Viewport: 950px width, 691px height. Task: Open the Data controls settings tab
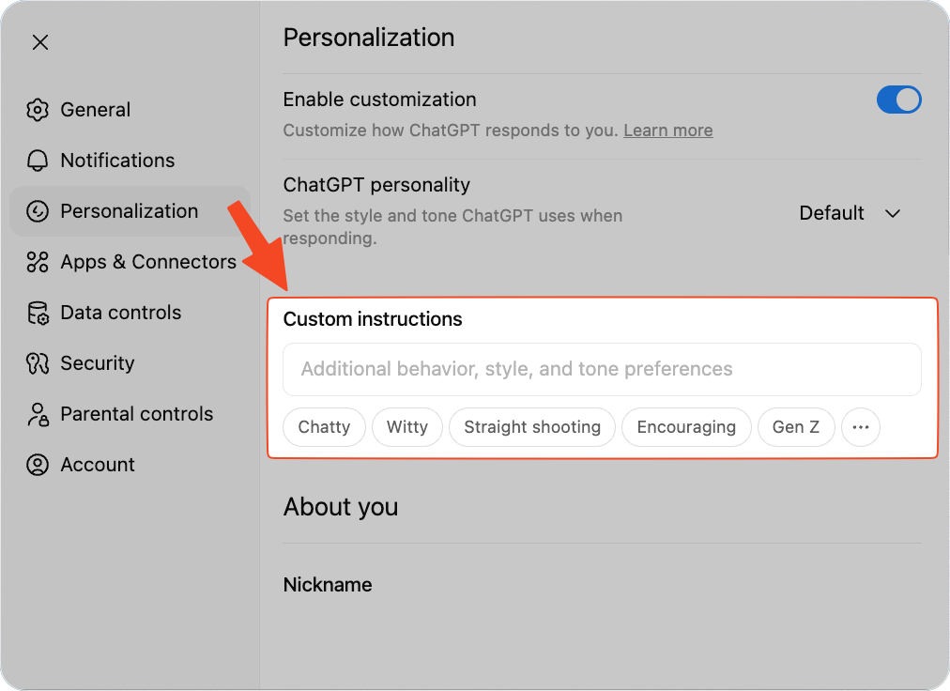pos(120,313)
